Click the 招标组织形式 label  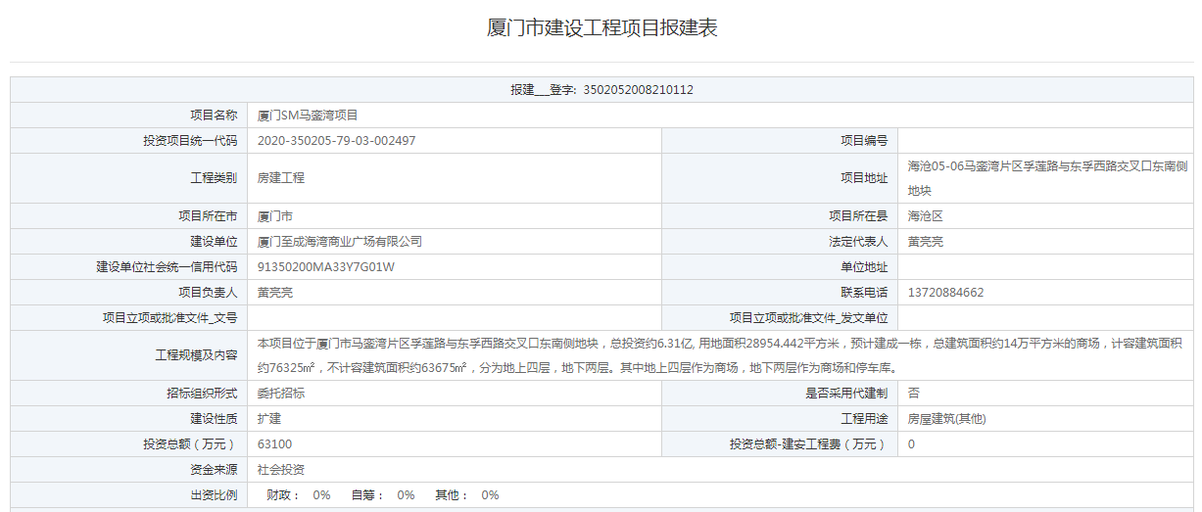tap(201, 394)
